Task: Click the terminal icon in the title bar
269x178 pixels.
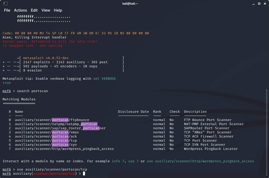Action: [5, 3]
